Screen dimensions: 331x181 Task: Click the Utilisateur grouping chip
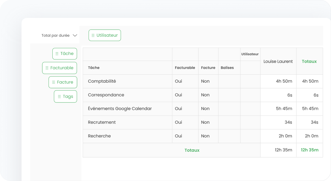(x=105, y=35)
